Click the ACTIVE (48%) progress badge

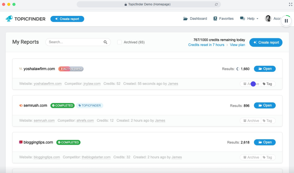coord(71,69)
